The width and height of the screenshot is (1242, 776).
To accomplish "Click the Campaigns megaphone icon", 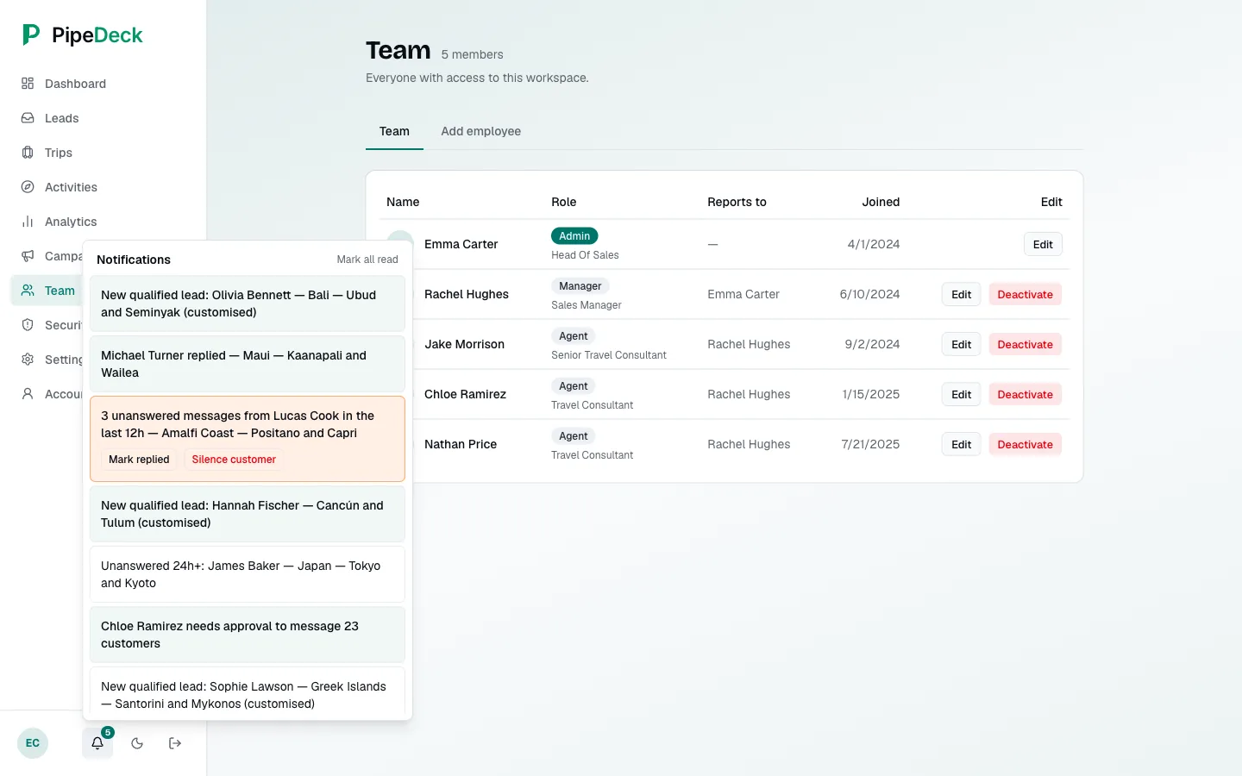I will point(28,256).
